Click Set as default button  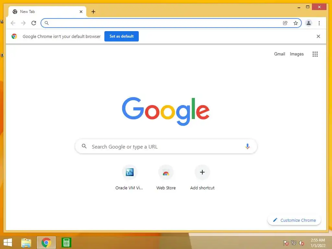(x=122, y=36)
